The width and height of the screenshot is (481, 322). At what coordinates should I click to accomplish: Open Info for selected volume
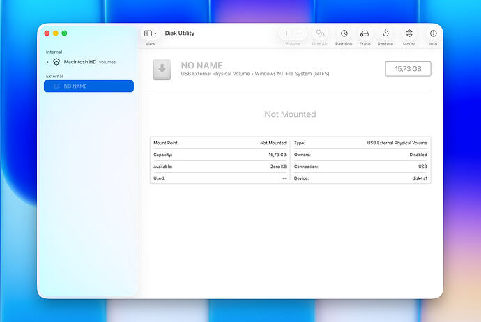click(x=433, y=33)
